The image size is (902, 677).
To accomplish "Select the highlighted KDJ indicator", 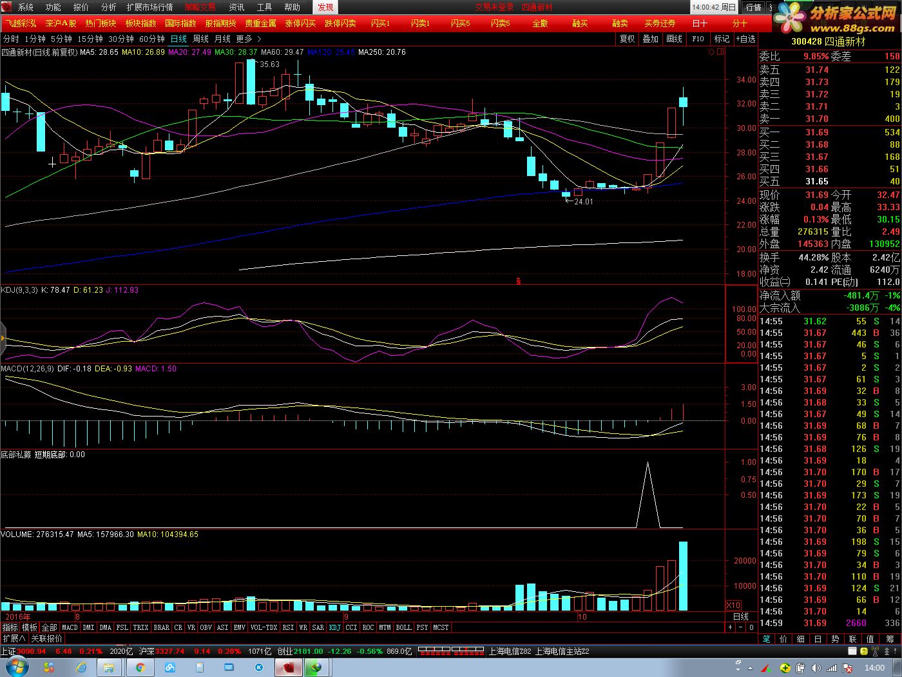I will click(x=334, y=627).
